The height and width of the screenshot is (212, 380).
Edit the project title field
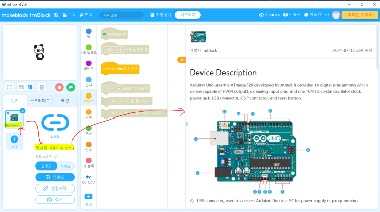[121, 15]
